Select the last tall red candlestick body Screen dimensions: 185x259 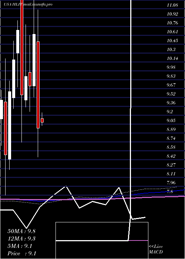[x=38, y=85]
